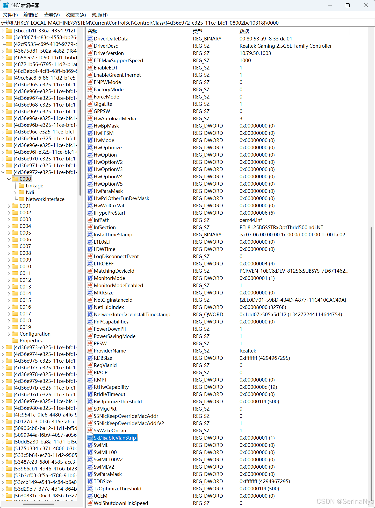Click the DWORD icon beside IfTypePreStart
The width and height of the screenshot is (375, 508).
click(90, 213)
